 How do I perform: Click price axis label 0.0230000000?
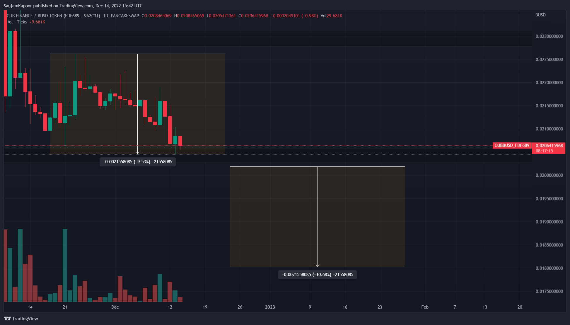(x=549, y=36)
